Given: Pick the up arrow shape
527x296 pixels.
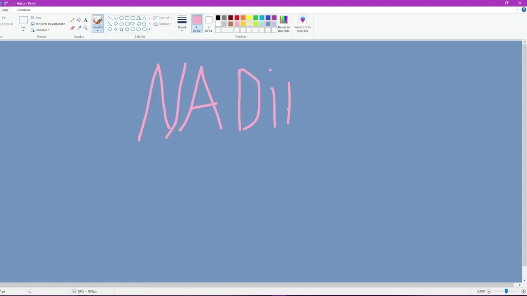Looking at the screenshot, I should [145, 24].
